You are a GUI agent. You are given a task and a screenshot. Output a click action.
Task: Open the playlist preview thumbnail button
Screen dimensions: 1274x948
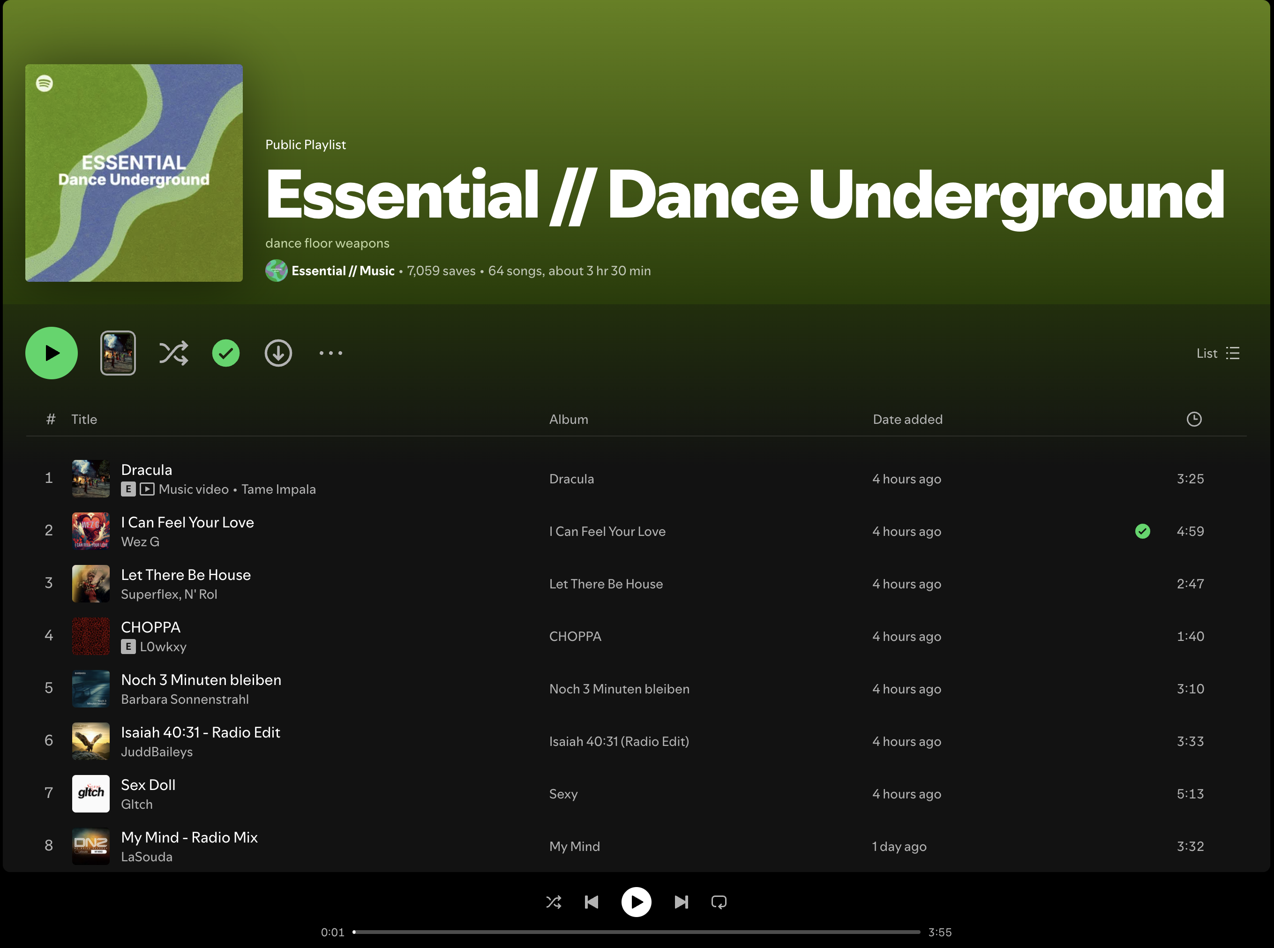click(x=118, y=353)
